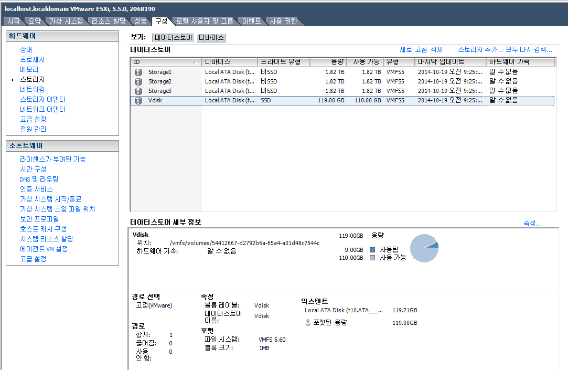This screenshot has width=568, height=370.
Task: Click the 스토리지 추가... link
Action: tap(480, 50)
